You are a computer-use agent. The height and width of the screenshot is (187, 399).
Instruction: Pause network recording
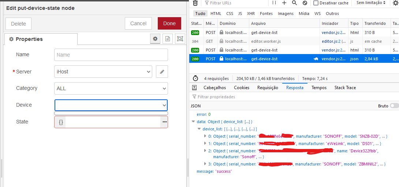point(274,3)
